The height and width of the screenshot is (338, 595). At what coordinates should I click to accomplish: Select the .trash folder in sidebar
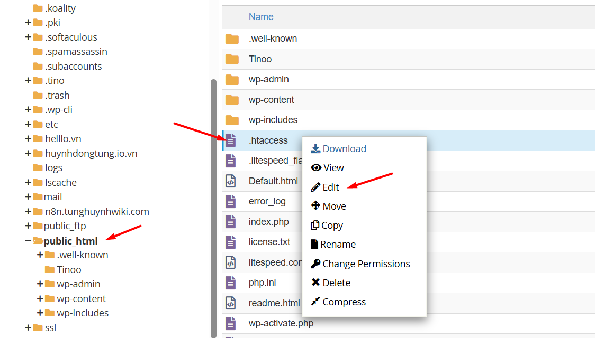click(57, 96)
